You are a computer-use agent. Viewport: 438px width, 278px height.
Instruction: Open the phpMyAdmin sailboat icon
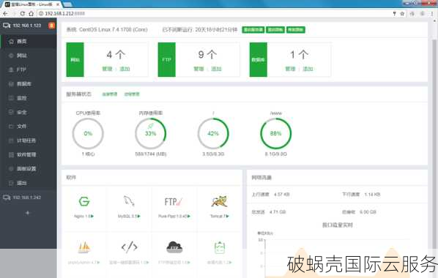pyautogui.click(x=83, y=247)
